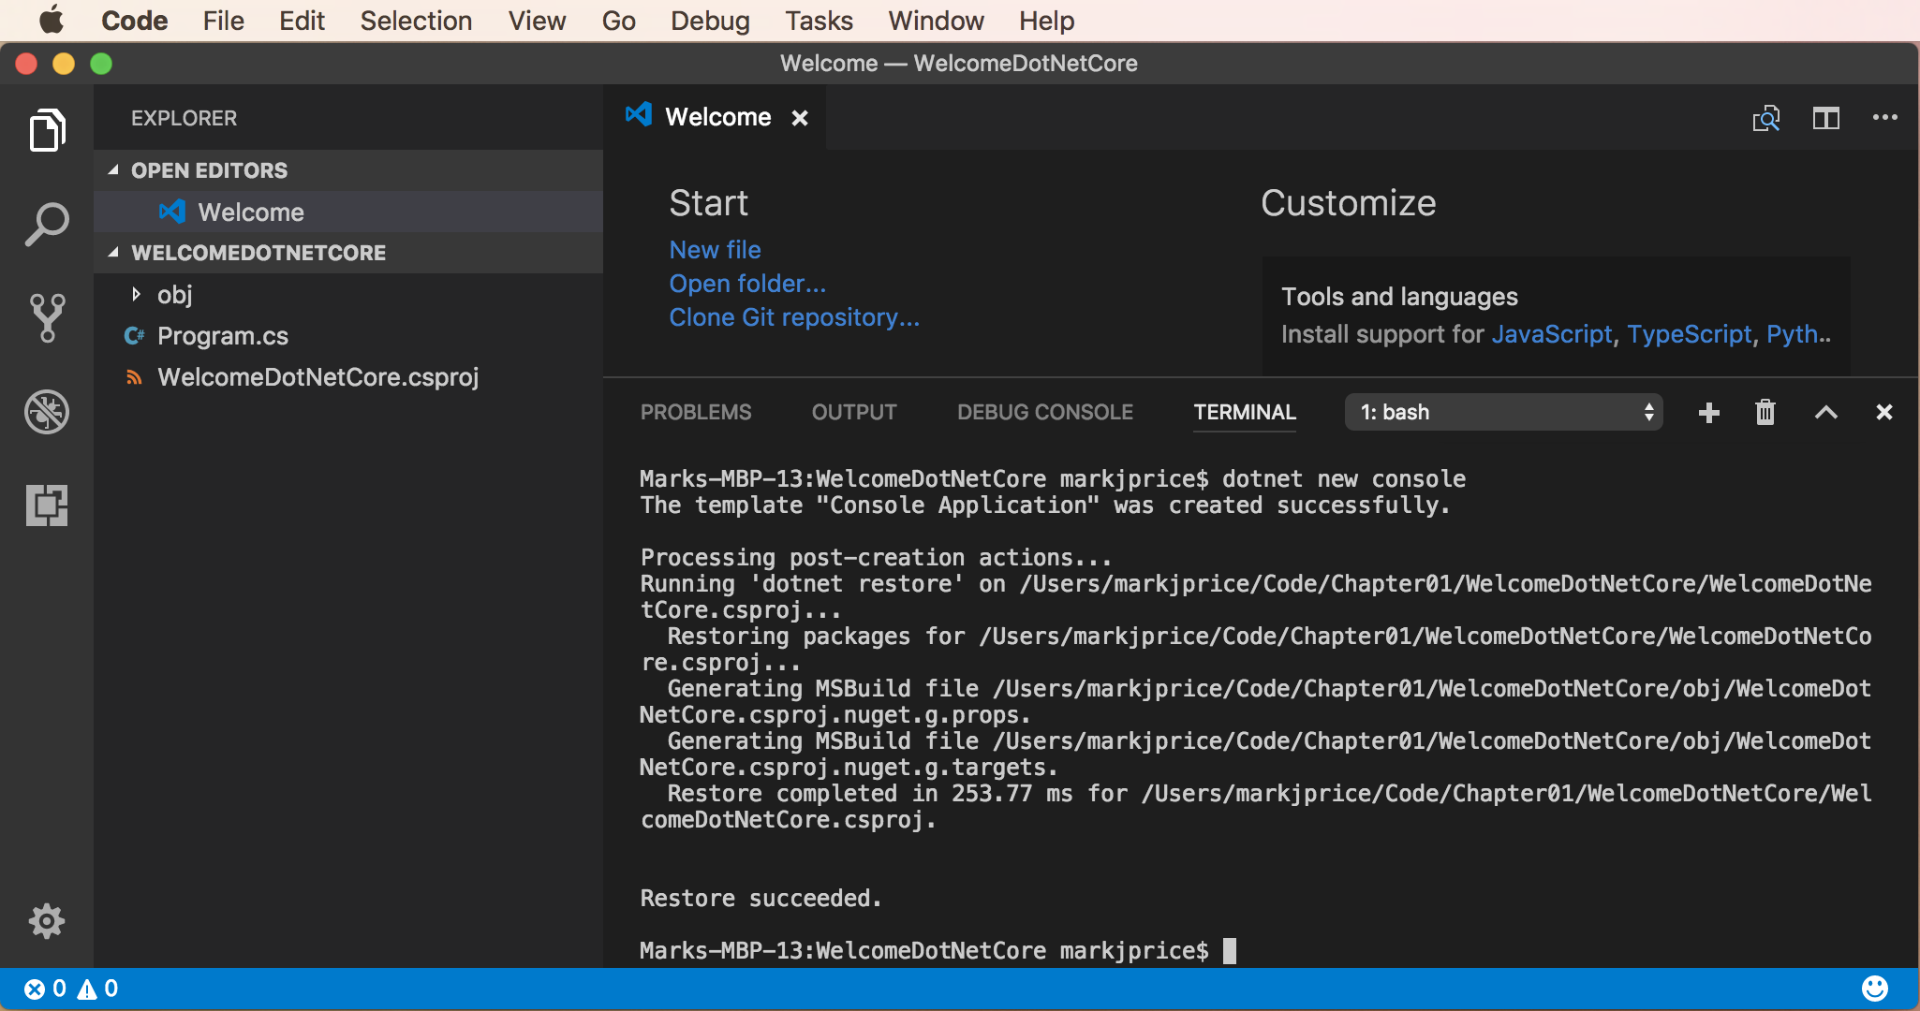Click the feedback smiley in status bar
Screen dimensions: 1920x1011
click(1875, 989)
